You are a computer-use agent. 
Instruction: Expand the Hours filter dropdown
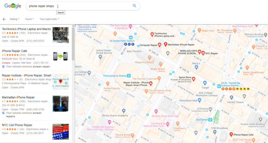pos(29,19)
